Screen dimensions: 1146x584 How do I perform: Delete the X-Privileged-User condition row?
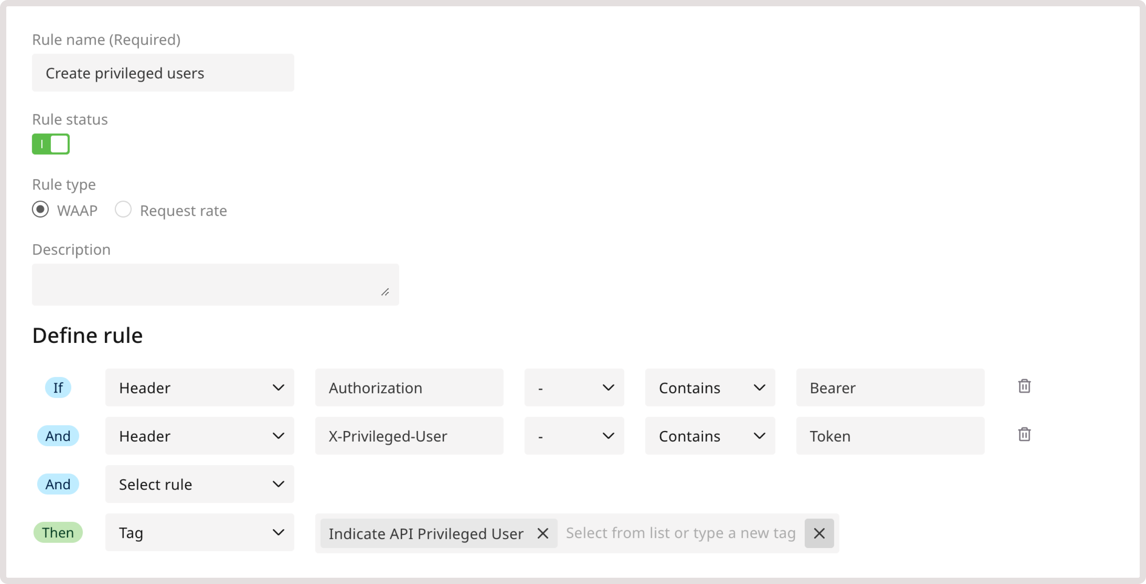(1025, 435)
